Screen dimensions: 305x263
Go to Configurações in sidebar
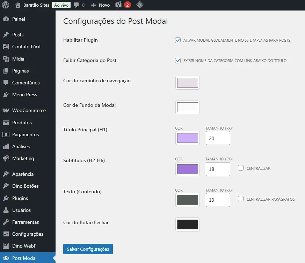tap(28, 234)
